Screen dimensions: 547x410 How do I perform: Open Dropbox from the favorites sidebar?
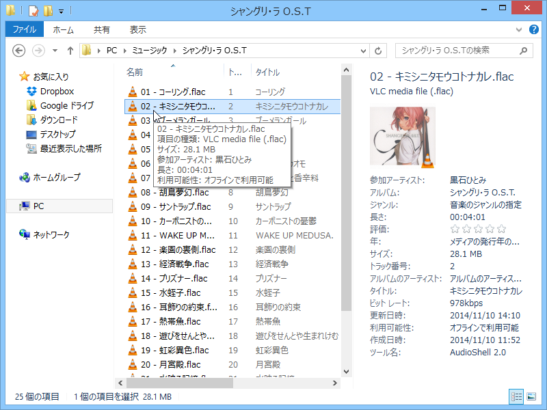[58, 91]
